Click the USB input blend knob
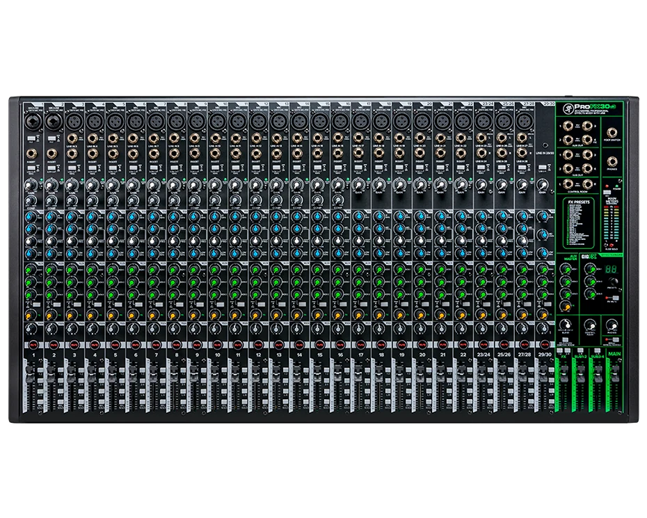This screenshot has height=518, width=647. [566, 324]
